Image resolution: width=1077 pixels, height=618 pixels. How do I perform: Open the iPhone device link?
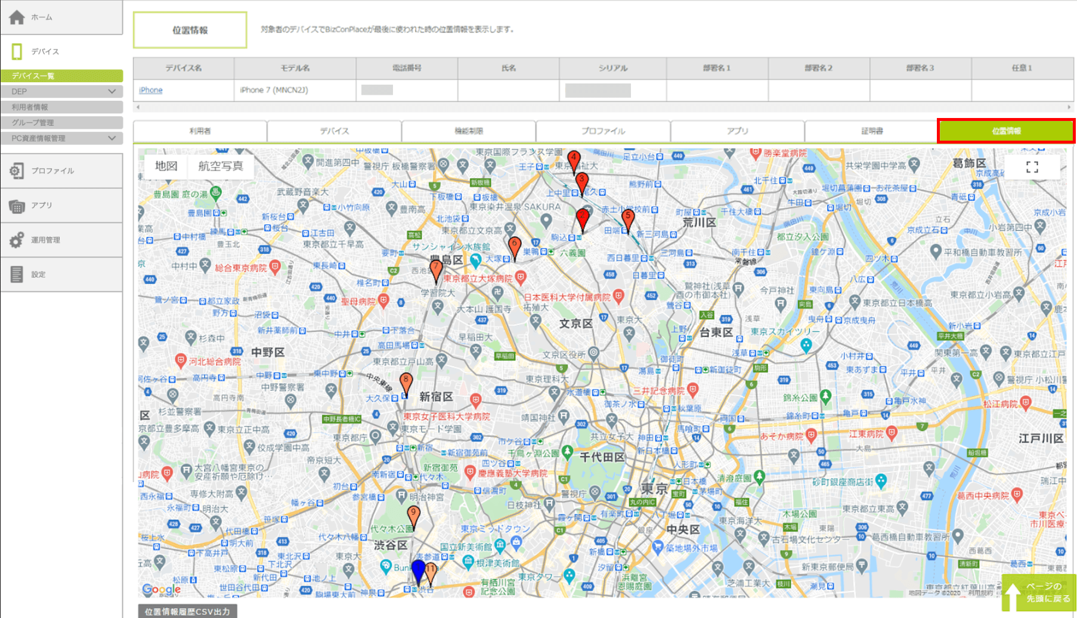coord(151,90)
